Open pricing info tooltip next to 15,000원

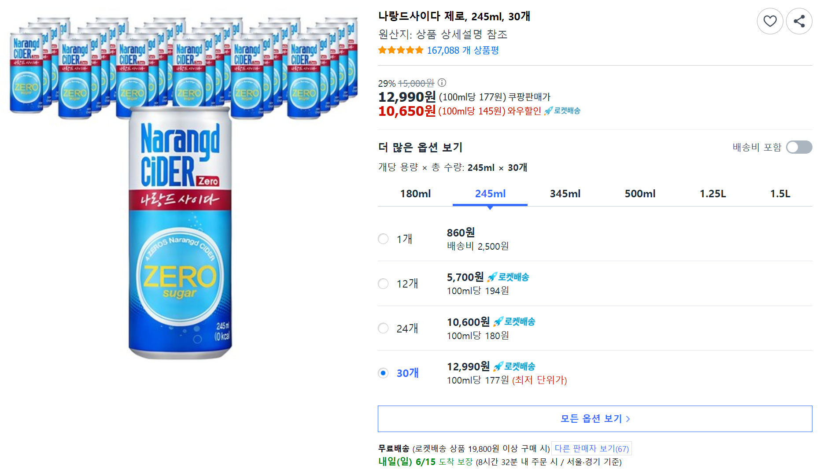[x=442, y=83]
